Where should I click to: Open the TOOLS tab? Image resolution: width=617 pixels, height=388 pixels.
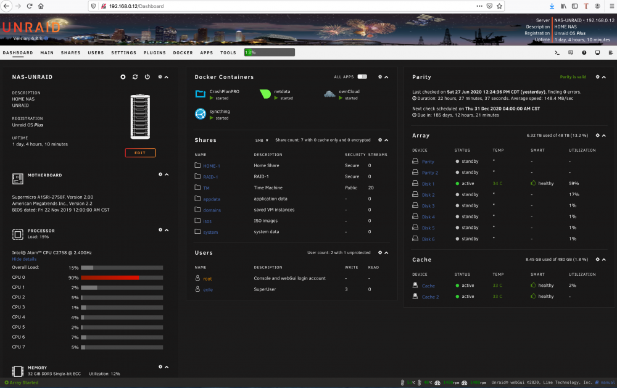coord(228,52)
